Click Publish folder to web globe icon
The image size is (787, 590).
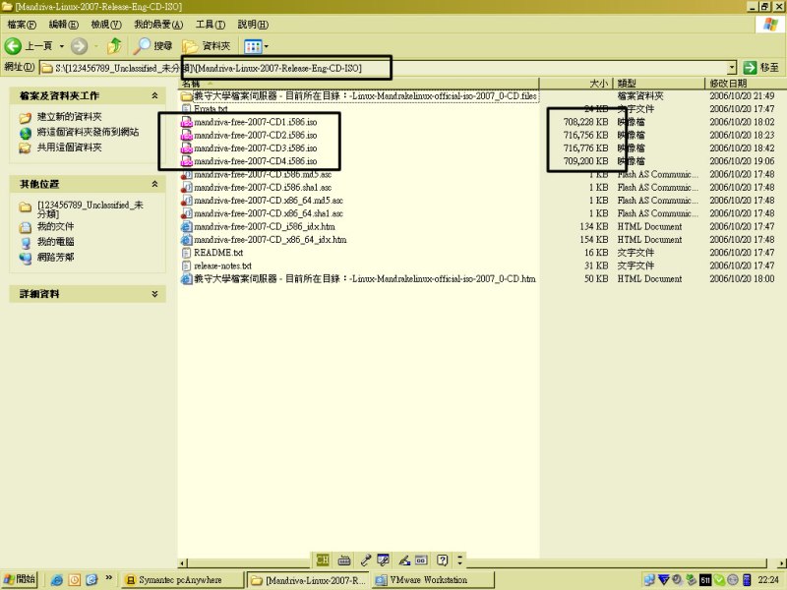(26, 133)
